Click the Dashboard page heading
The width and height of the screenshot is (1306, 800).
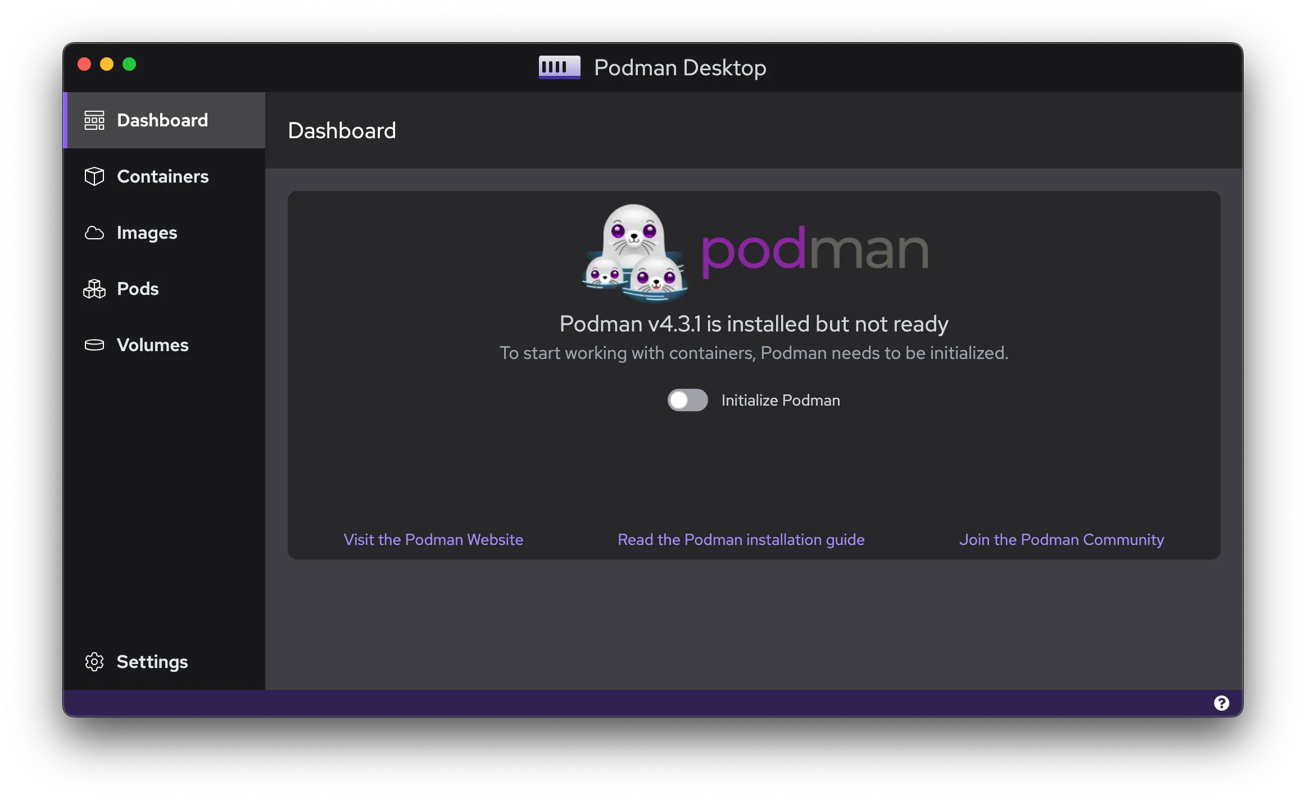click(342, 130)
